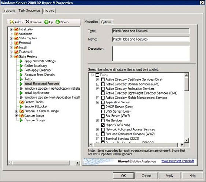The image size is (206, 182).
Task: Click task sequence tree scroll right arrow
Action: click(78, 163)
